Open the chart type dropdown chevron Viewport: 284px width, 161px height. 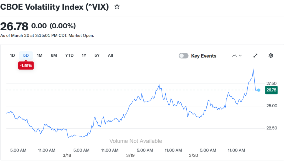coord(240,56)
